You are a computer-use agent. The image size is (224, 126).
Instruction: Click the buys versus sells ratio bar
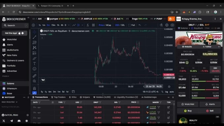(x=205, y=81)
